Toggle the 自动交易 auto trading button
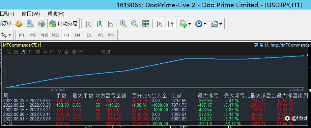Viewport: 311px width, 128px height. (63, 24)
